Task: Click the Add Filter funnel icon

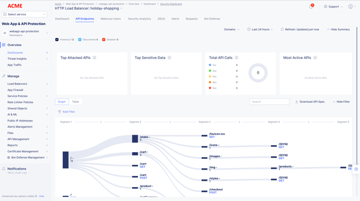Action: pyautogui.click(x=60, y=112)
